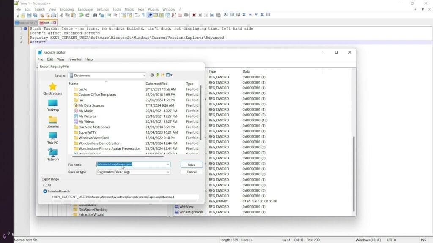Open the View Menu dropdown in the dialog

pyautogui.click(x=169, y=75)
